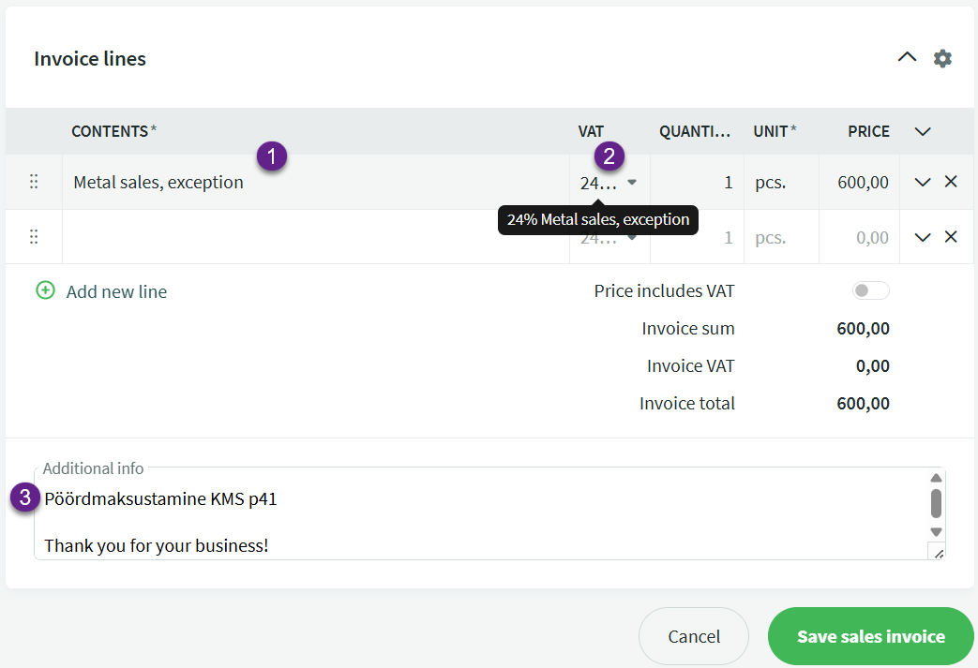Toggle Price includes VAT switch
Viewport: 978px width, 668px height.
pos(870,291)
